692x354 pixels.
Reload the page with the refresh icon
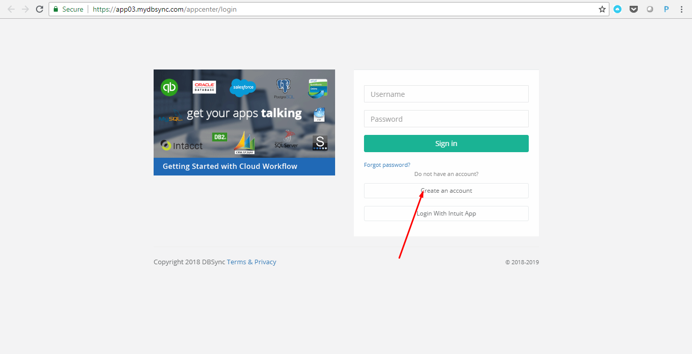click(x=40, y=9)
